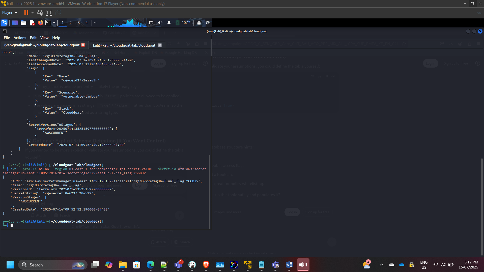The height and width of the screenshot is (272, 484).
Task: Open the Kali applications menu
Action: coord(4,23)
